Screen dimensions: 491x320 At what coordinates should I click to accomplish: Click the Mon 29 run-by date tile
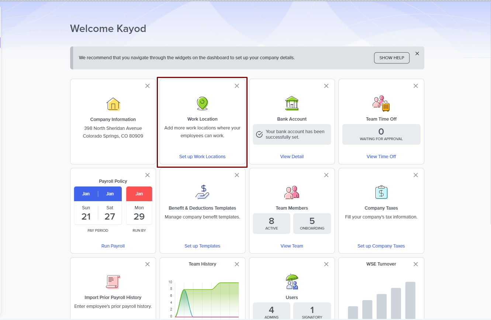tap(139, 213)
